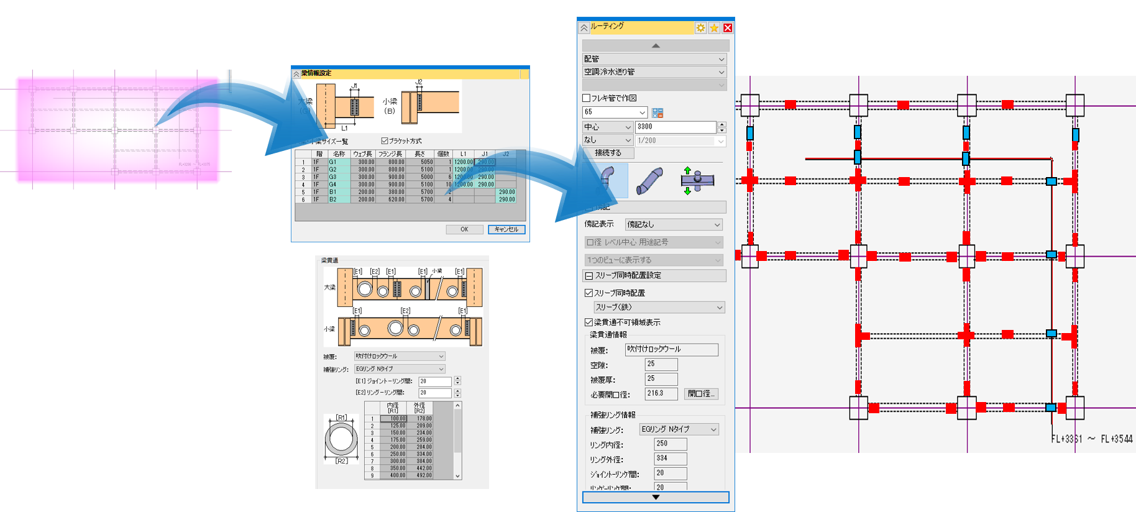Click the yellow star favorite icon
The width and height of the screenshot is (1136, 512).
pos(714,28)
